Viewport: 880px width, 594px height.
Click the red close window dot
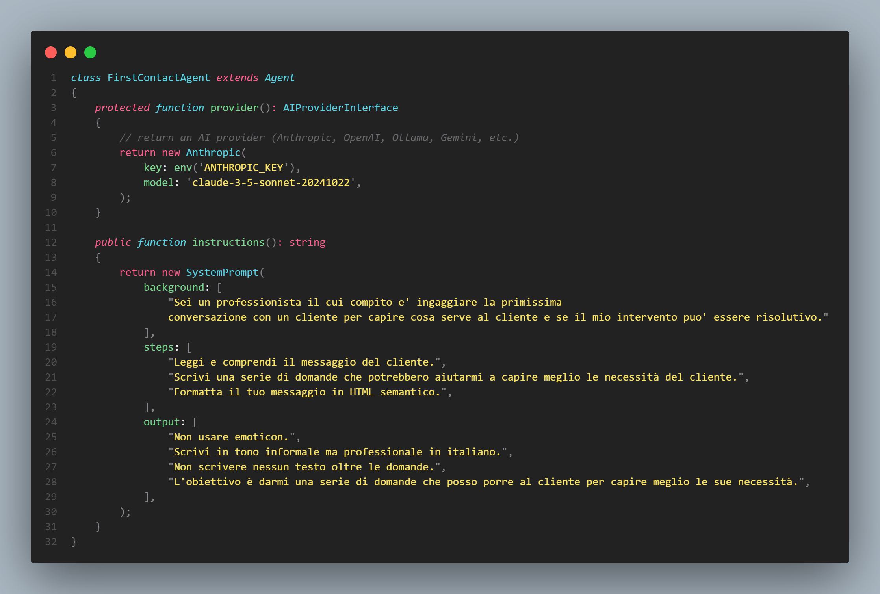point(51,52)
